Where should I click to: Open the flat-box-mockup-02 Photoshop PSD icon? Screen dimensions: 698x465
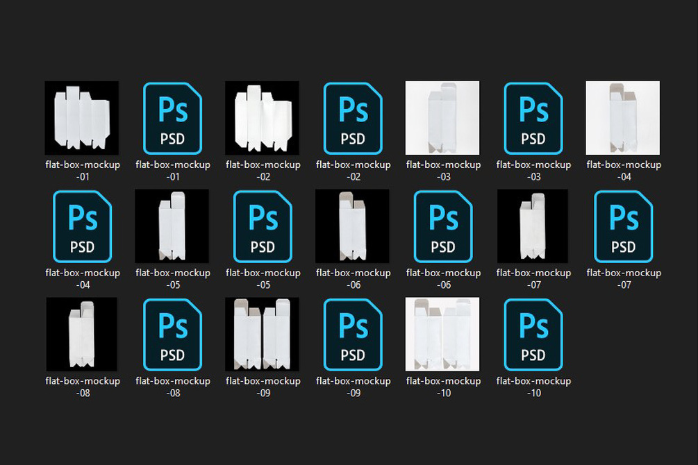(x=353, y=119)
